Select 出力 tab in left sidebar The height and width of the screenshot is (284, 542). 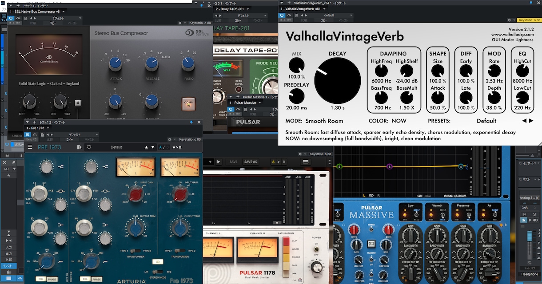coord(8,253)
